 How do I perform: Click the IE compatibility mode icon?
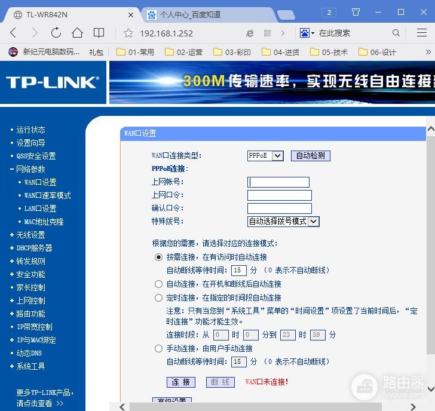[x=250, y=33]
